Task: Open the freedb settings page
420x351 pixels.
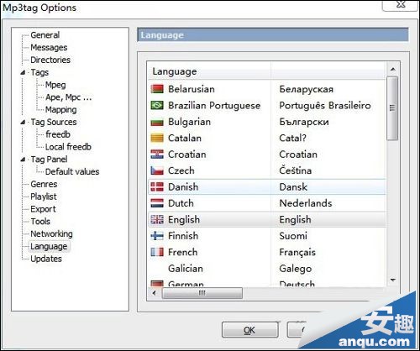Action: click(x=58, y=134)
